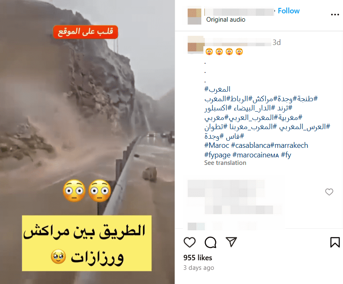This screenshot has height=284, width=343.
Task: Open more options three-dot menu
Action: pyautogui.click(x=335, y=15)
